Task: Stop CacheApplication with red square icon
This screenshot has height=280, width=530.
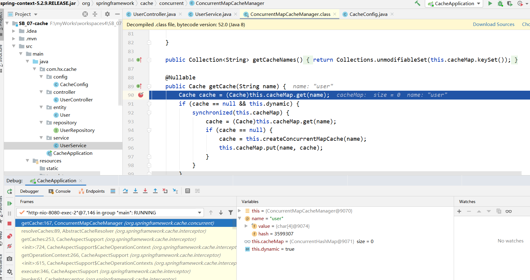Action: (9, 224)
